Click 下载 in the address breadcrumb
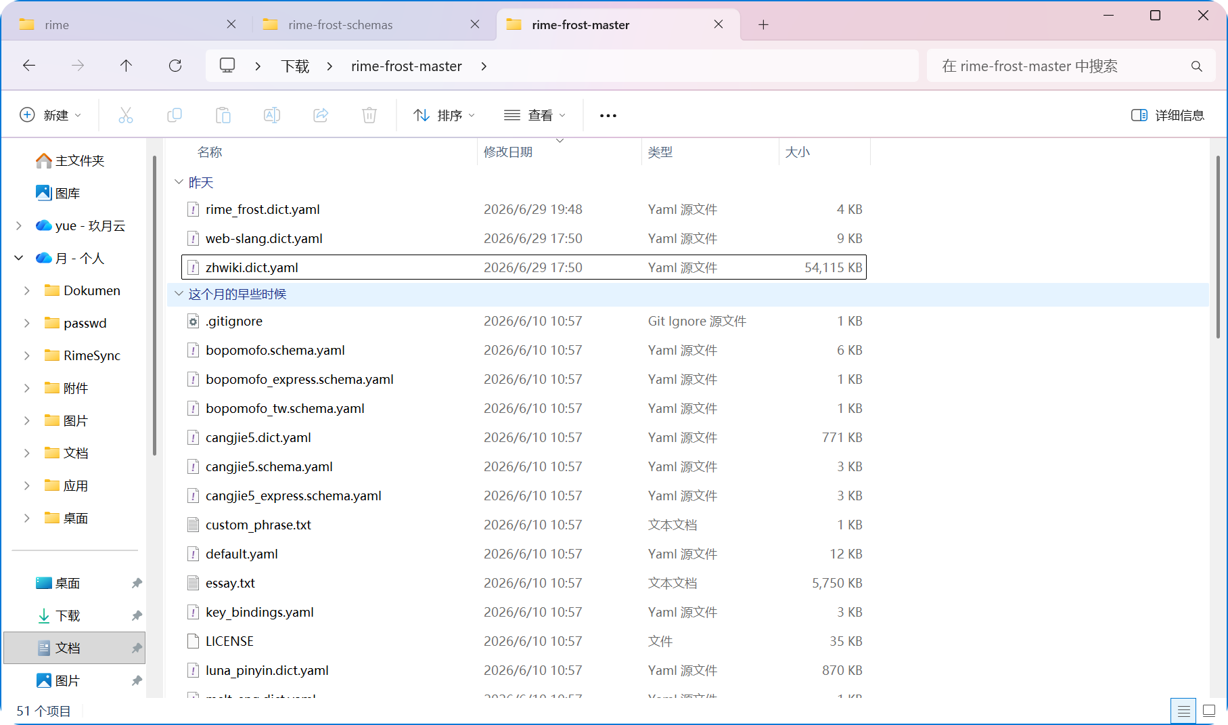This screenshot has height=725, width=1228. click(x=296, y=66)
